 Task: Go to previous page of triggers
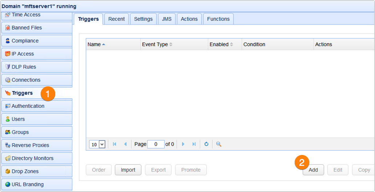(x=125, y=144)
